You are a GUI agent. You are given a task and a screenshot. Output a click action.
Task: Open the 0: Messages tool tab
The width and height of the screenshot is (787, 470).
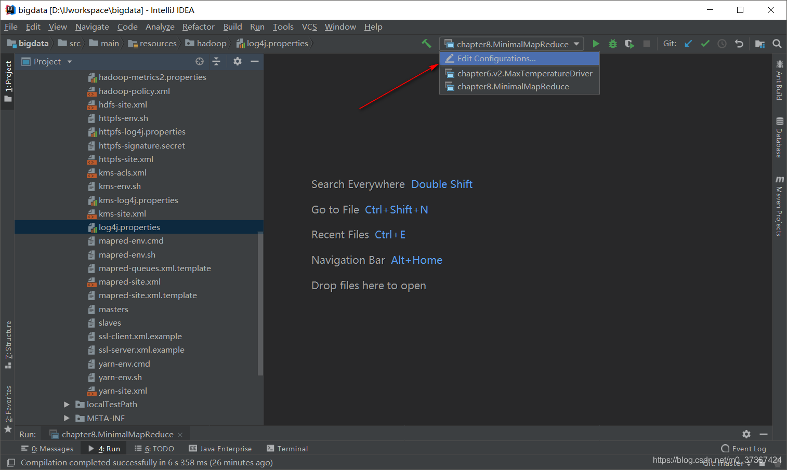tap(47, 449)
